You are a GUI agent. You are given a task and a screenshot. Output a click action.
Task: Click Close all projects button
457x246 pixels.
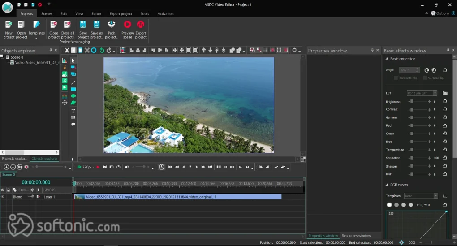(x=67, y=30)
